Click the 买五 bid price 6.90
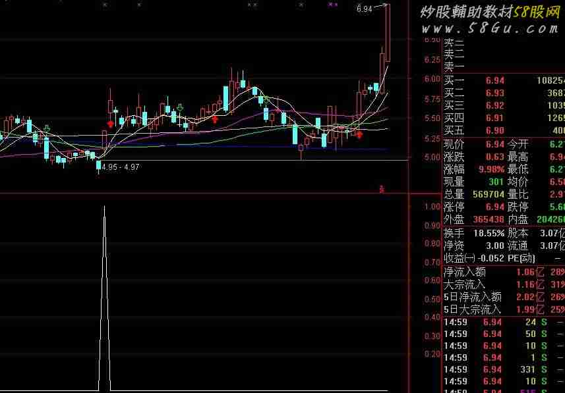565x393 pixels. click(494, 130)
